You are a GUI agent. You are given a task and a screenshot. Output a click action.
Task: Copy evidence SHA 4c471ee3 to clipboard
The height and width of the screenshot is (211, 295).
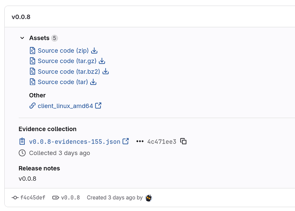183,141
